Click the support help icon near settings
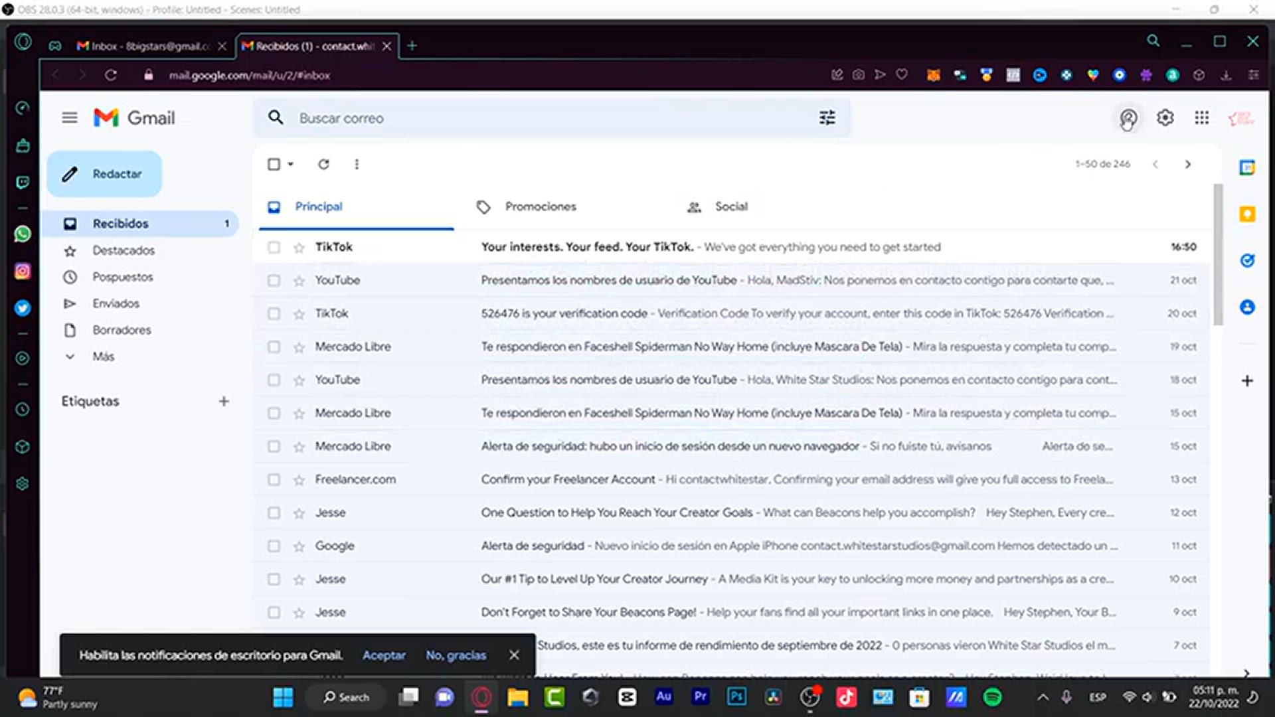The height and width of the screenshot is (717, 1275). (x=1128, y=118)
